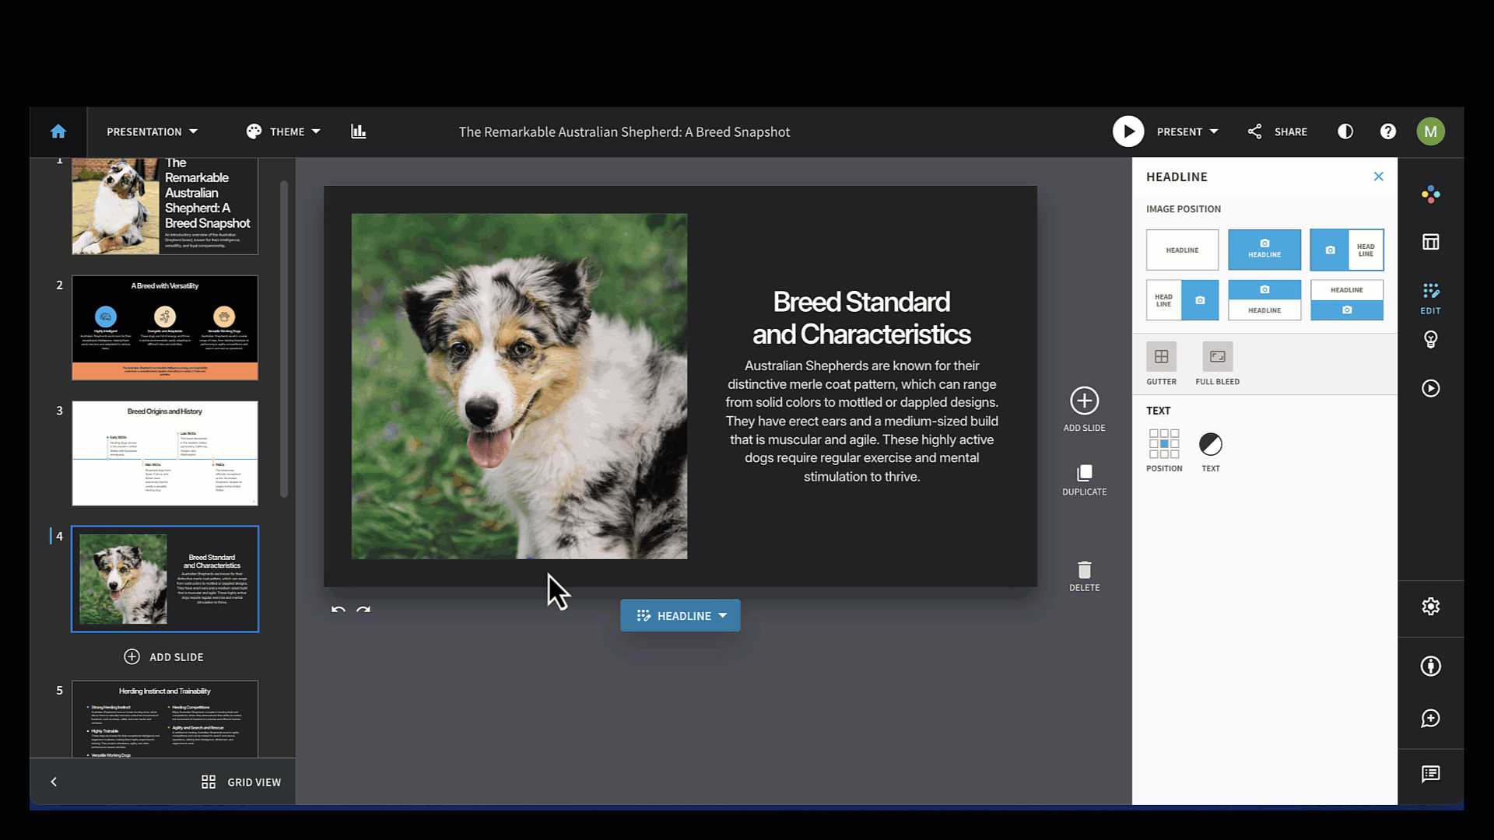Screen dimensions: 1494x840
Task: Close the HEADLINE panel
Action: click(1378, 177)
